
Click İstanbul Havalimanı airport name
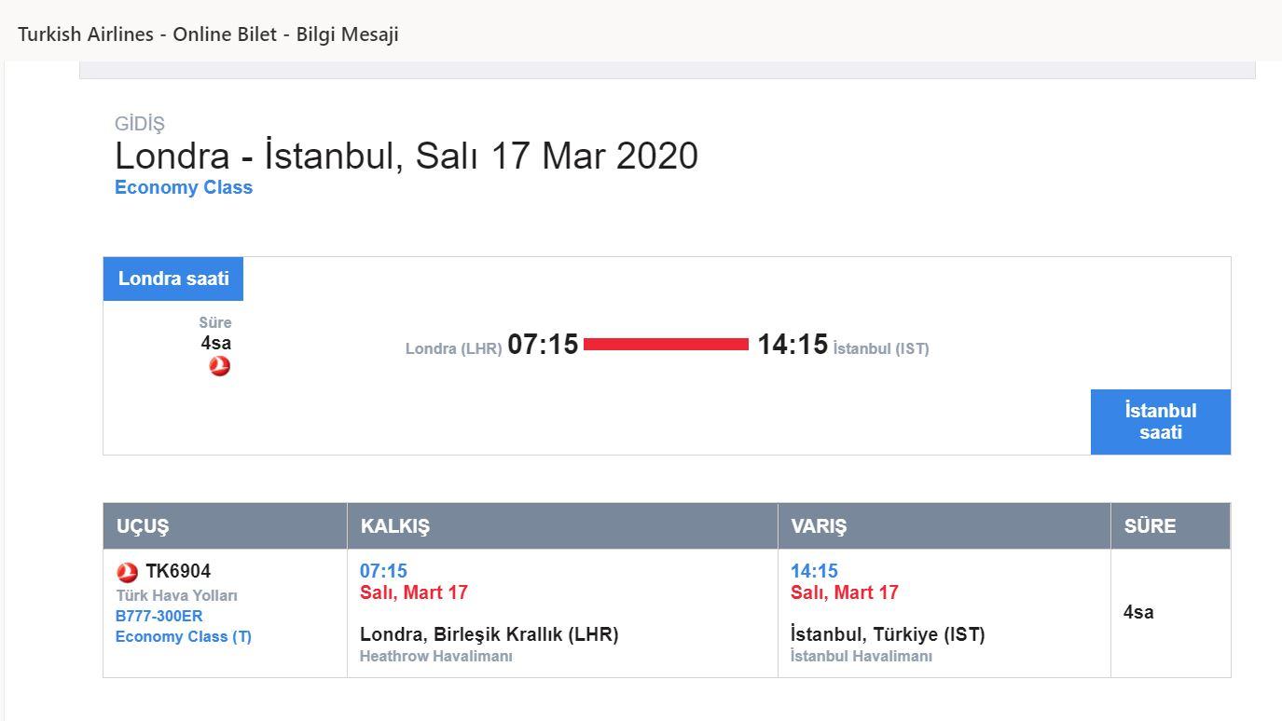(862, 656)
